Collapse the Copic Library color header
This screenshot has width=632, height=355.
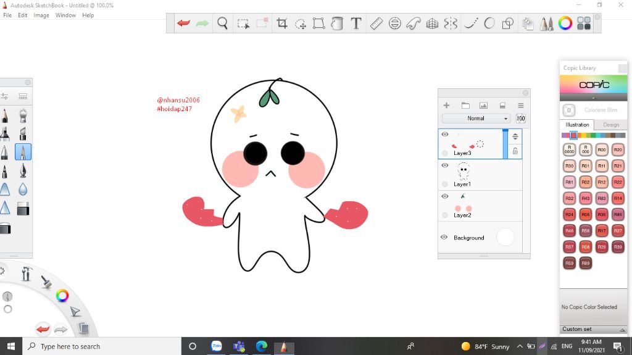pos(592,98)
